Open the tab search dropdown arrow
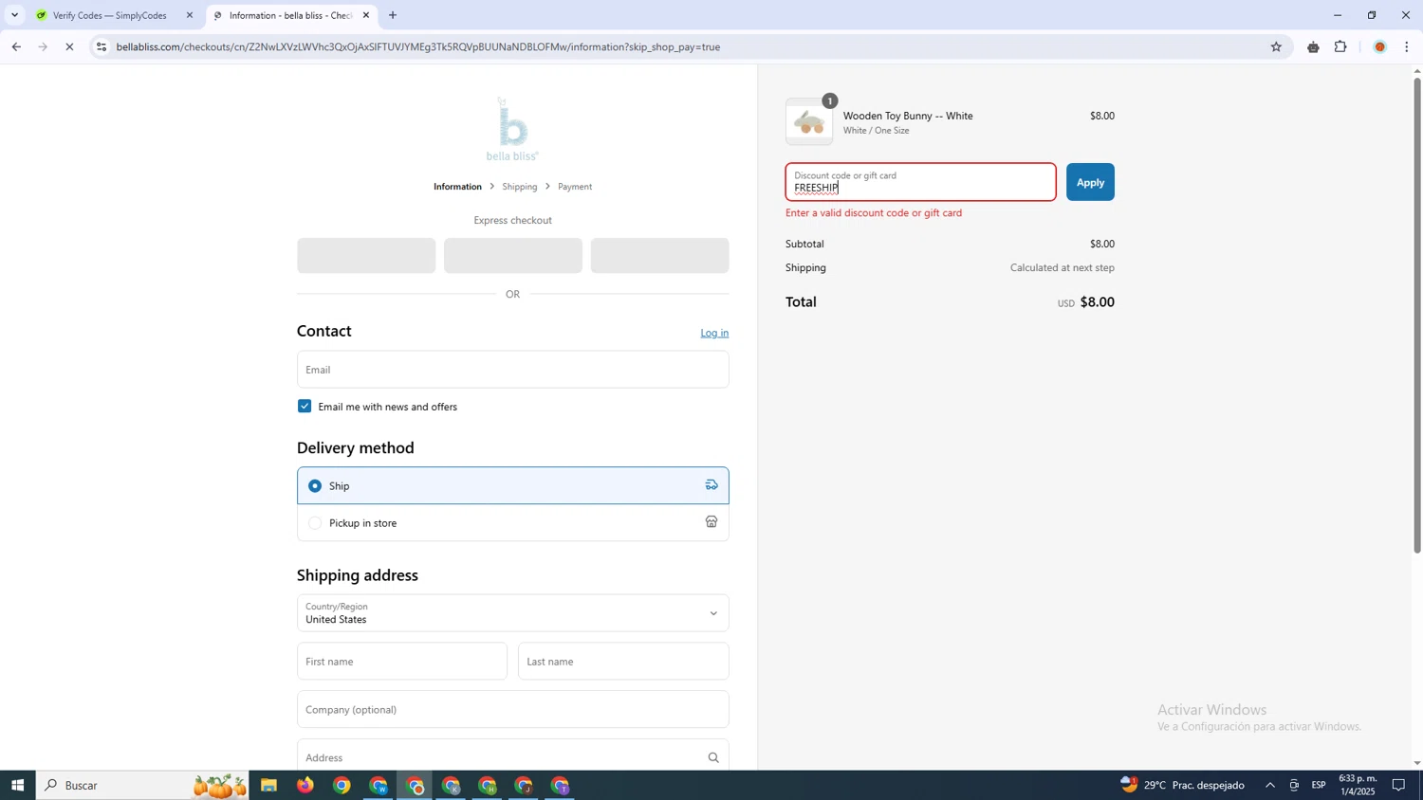The width and height of the screenshot is (1423, 800). point(14,15)
